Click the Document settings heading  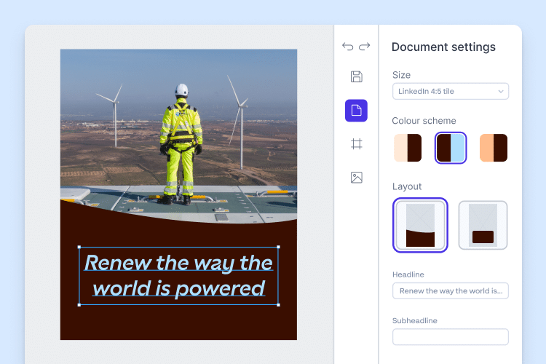pyautogui.click(x=443, y=47)
